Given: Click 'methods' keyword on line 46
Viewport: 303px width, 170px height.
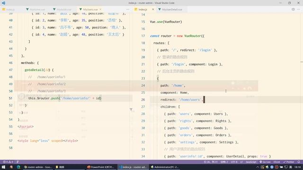Looking at the screenshot, I should [x=28, y=63].
